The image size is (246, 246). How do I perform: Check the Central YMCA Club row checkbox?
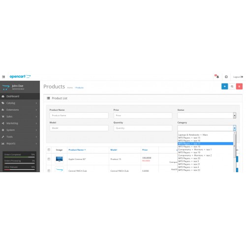pos(49,171)
